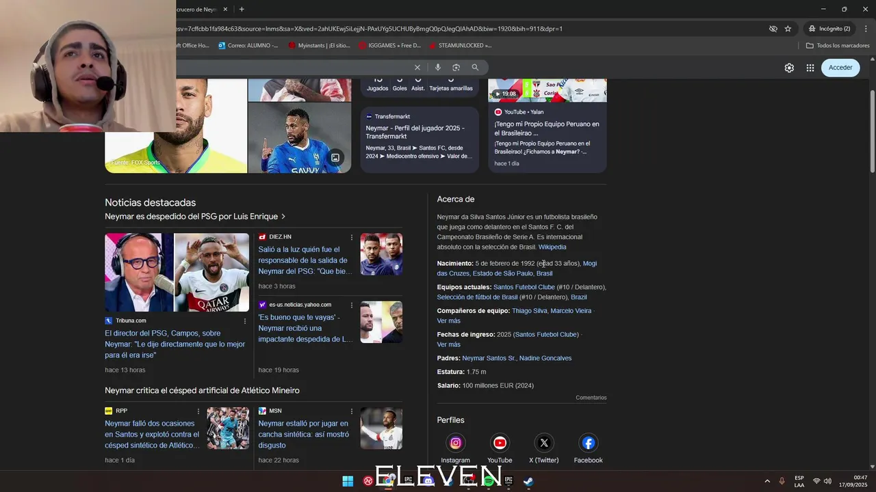
Task: Open the Incógnito (2) profile menu
Action: 829,29
